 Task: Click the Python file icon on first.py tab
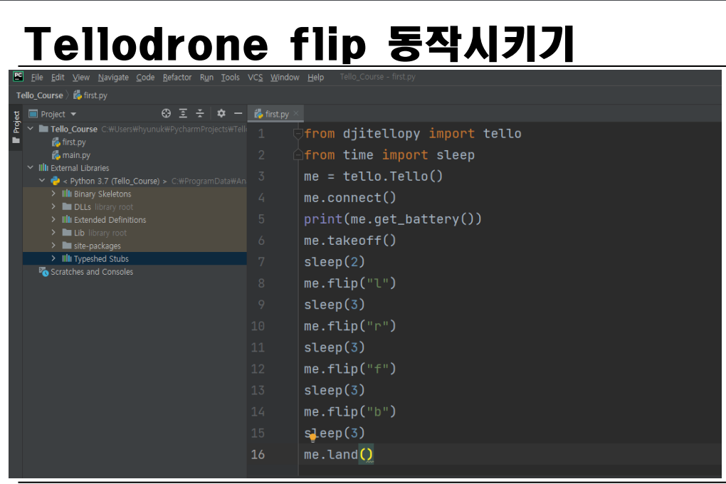click(x=259, y=114)
